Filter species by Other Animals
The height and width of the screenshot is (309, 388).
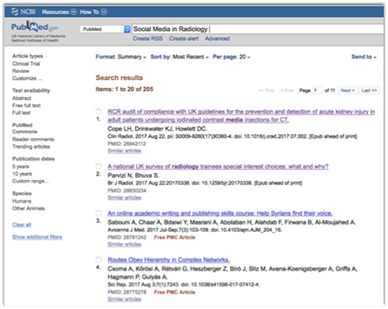[x=29, y=208]
